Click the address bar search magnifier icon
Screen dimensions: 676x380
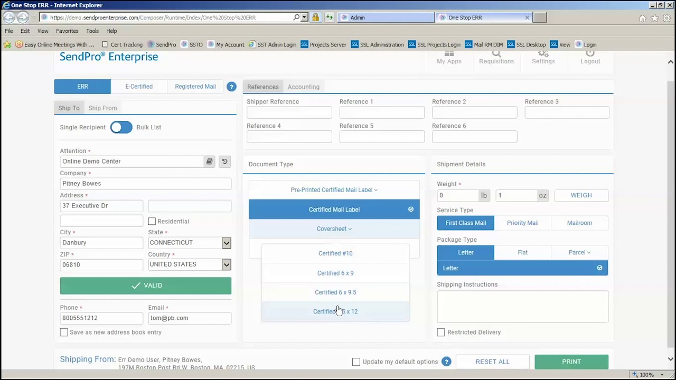click(x=296, y=17)
